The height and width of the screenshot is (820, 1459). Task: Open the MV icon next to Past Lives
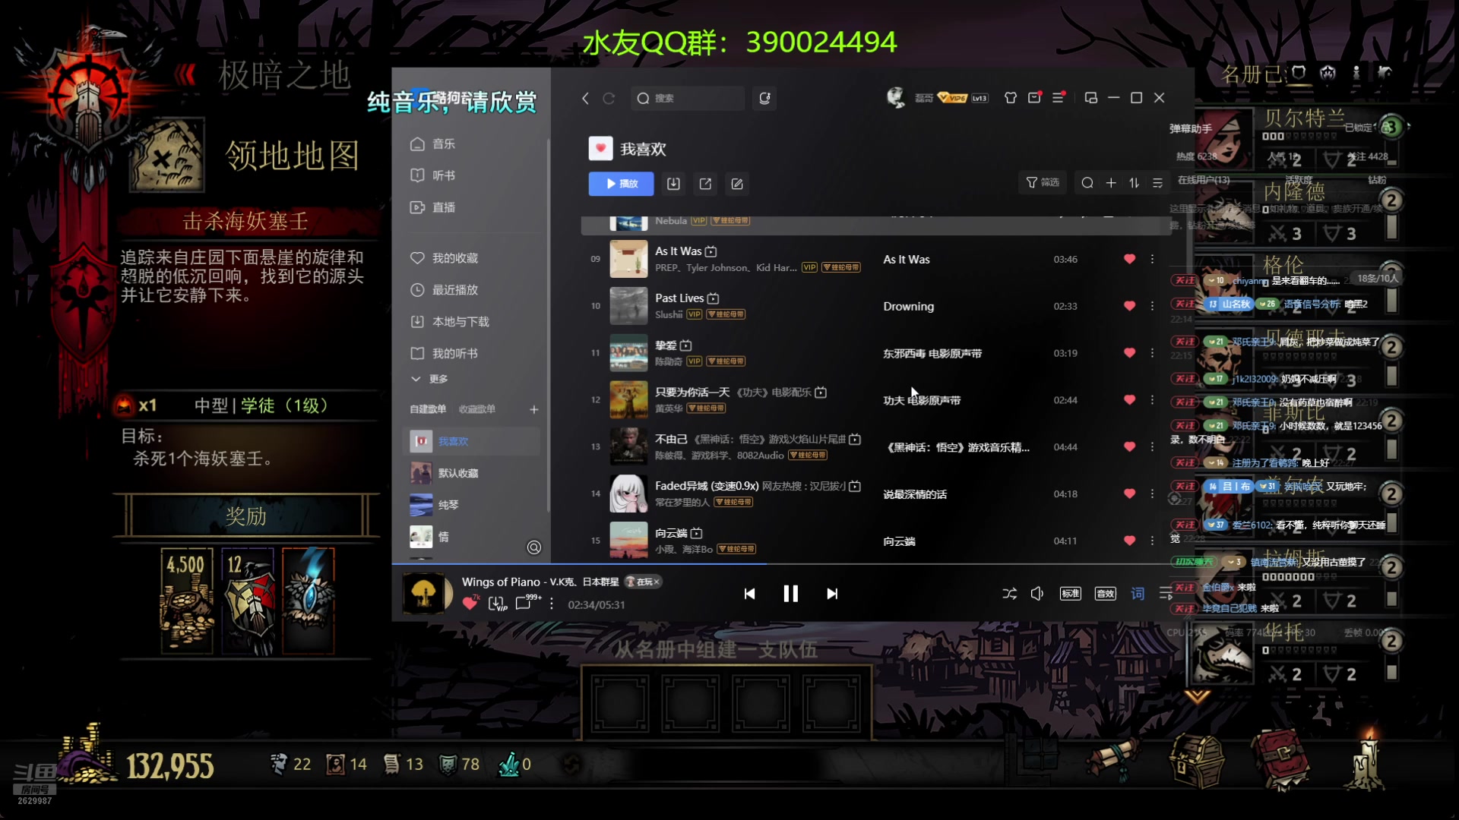coord(713,298)
